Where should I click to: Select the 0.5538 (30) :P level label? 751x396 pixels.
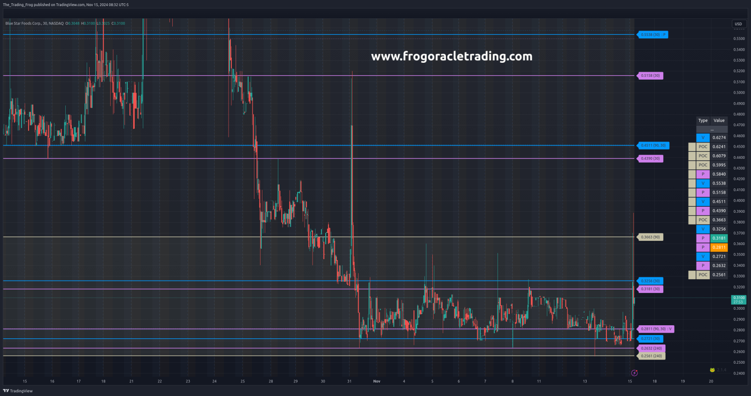[x=652, y=35]
